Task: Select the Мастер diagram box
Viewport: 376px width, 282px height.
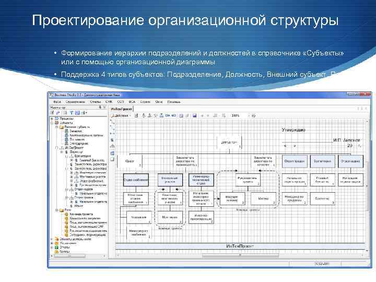Action: point(263,198)
